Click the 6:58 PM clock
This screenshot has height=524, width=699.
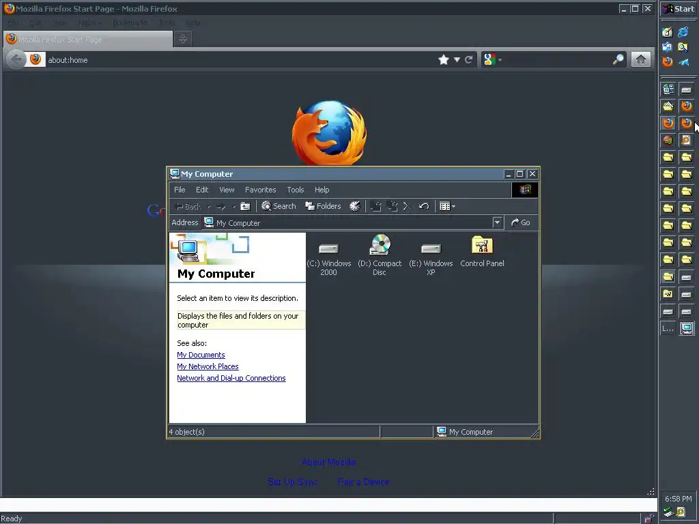click(x=678, y=499)
